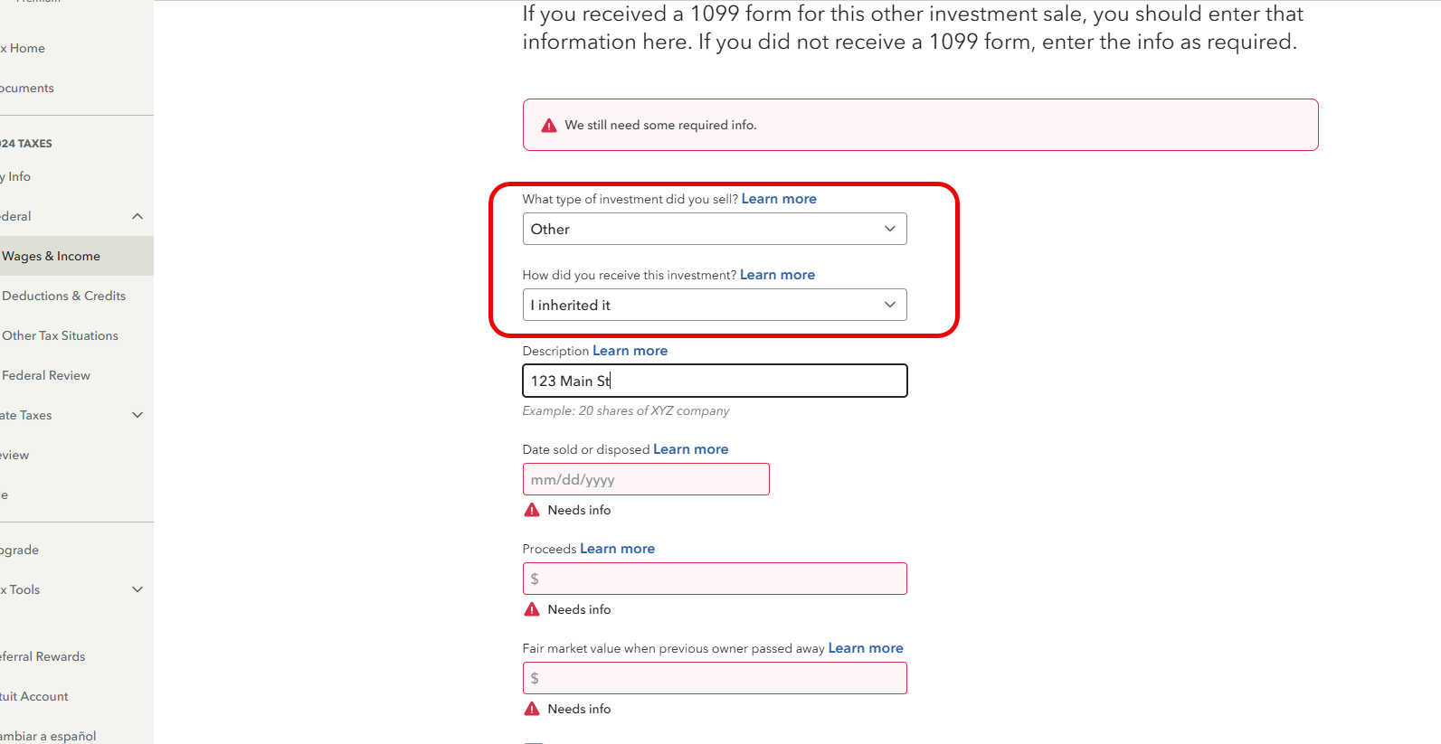
Task: Open Wages & Income section
Action: click(x=51, y=256)
